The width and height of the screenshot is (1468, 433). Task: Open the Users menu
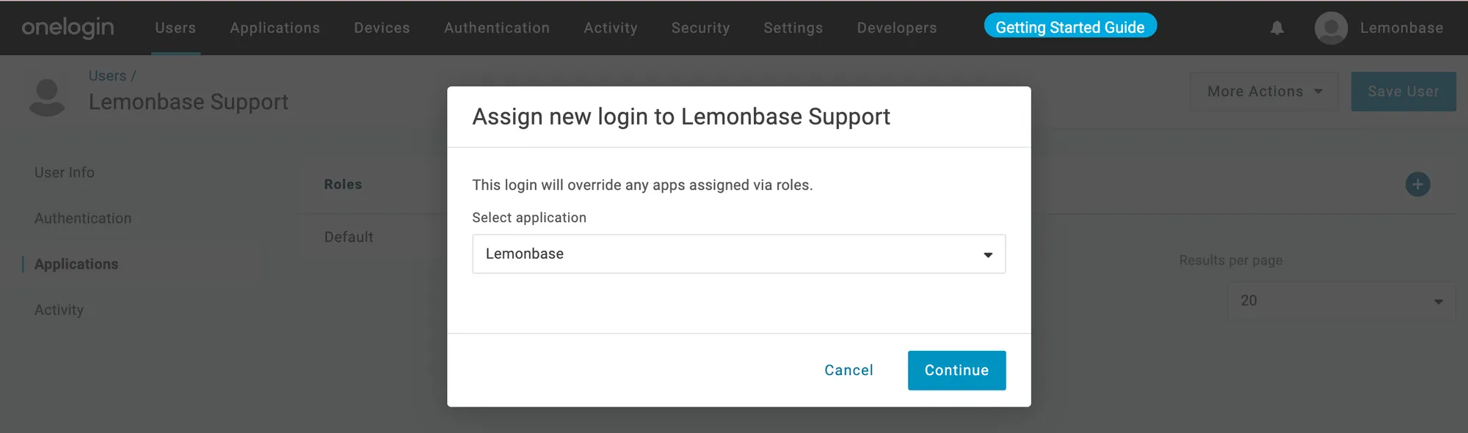pos(175,28)
